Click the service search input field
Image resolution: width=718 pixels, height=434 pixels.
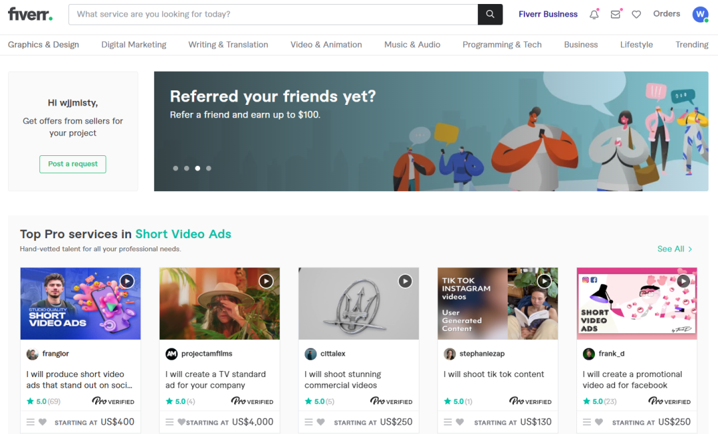pos(273,14)
